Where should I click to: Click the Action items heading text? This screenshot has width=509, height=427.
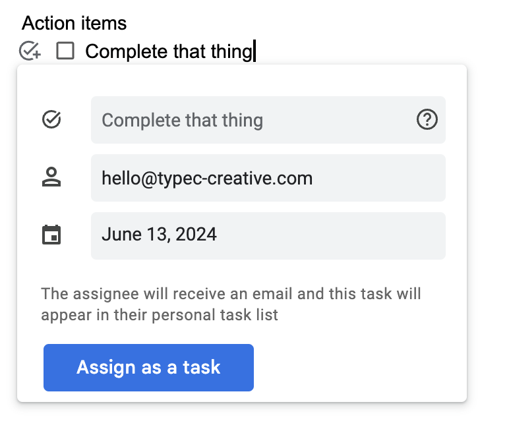[x=74, y=23]
